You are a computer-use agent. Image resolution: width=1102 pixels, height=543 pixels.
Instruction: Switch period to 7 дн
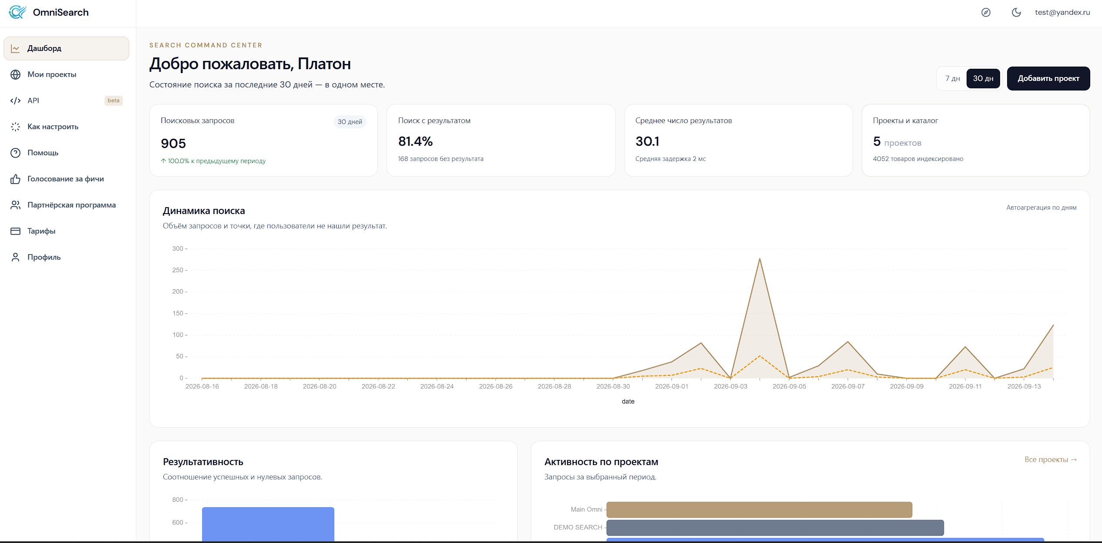pyautogui.click(x=952, y=79)
